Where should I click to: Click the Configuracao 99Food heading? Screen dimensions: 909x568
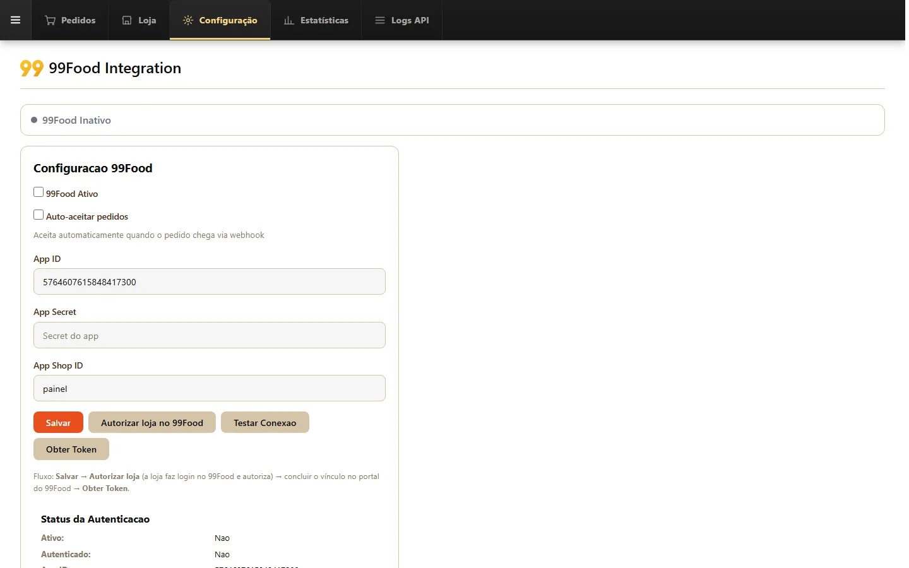click(93, 169)
